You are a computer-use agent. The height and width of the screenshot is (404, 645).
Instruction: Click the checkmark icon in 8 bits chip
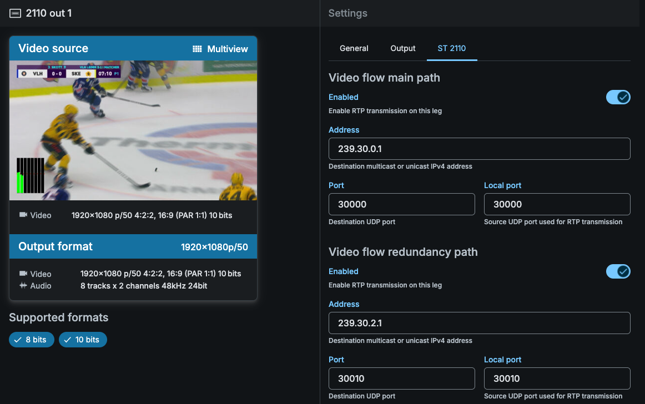(18, 340)
